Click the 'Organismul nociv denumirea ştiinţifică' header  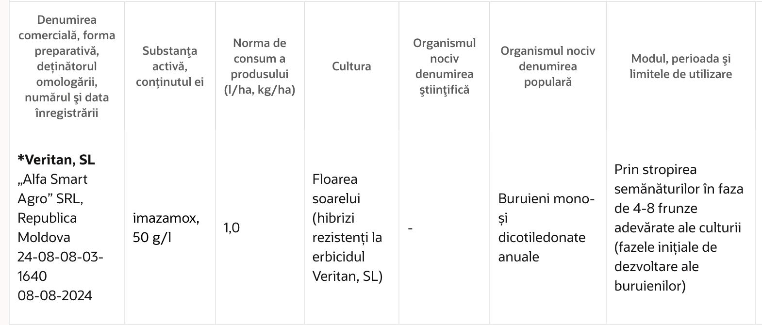[444, 66]
